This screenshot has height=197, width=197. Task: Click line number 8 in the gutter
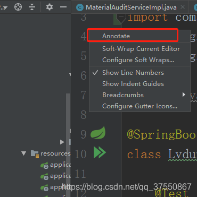tap(84, 115)
